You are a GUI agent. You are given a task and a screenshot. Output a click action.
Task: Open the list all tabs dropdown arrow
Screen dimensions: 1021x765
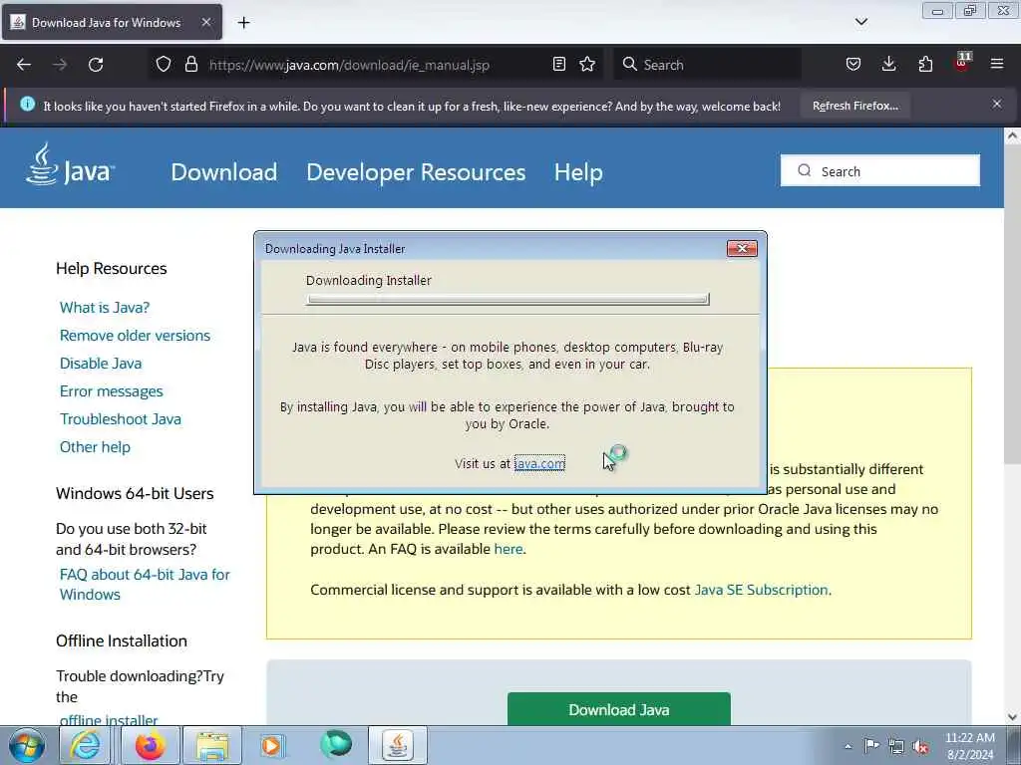coord(860,22)
